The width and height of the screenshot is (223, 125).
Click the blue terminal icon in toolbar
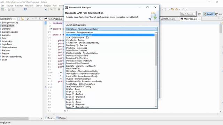[x=25, y=9]
